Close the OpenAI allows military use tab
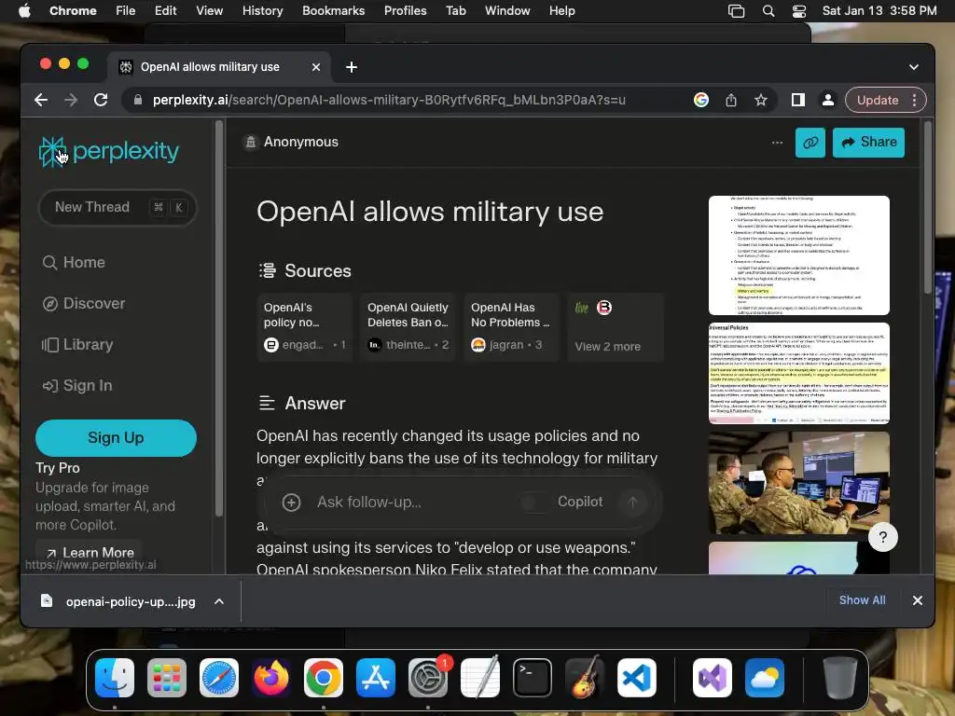This screenshot has width=955, height=716. click(316, 67)
